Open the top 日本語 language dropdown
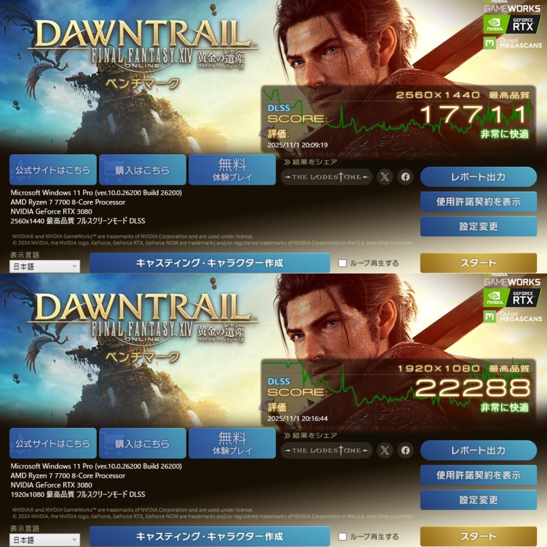Viewport: 547px width, 547px height. (45, 266)
